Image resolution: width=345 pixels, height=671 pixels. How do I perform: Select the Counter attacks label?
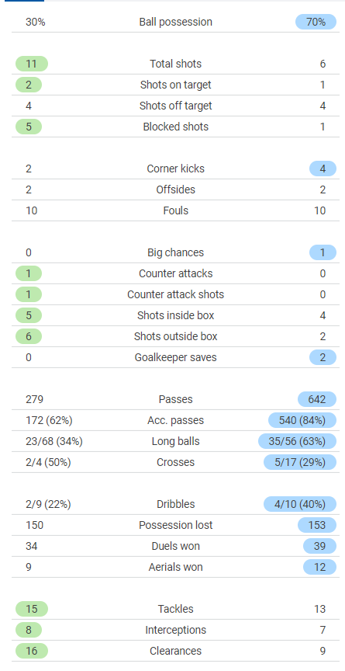175,273
